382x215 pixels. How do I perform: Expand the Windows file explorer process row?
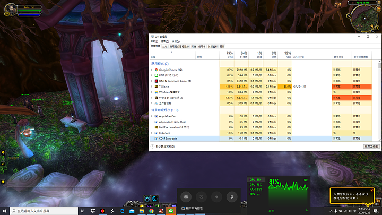(x=152, y=92)
